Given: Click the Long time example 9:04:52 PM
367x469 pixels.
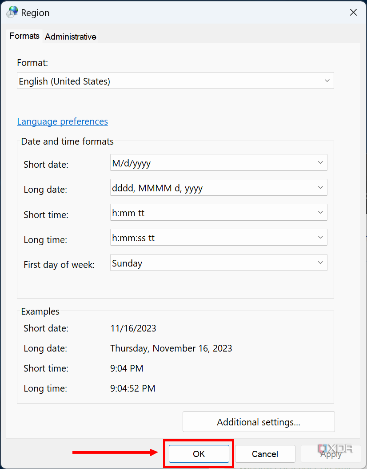Looking at the screenshot, I should [133, 388].
